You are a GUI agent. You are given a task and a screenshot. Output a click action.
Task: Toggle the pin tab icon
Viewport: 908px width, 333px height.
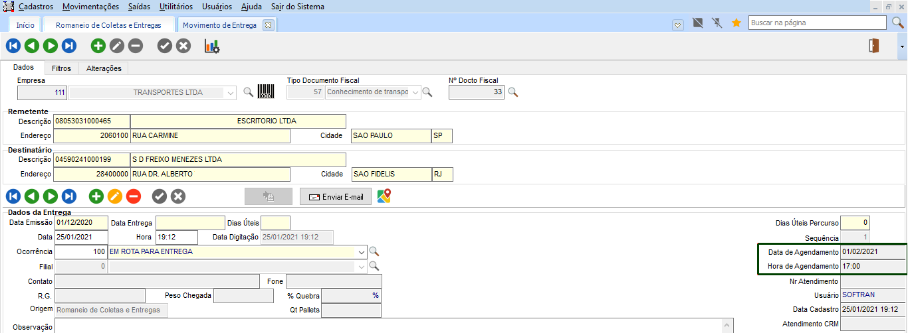coord(717,23)
